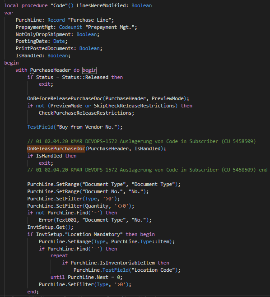Click 'PurchLine.SetRange("Document No.", "No.")' line
270x297 pixels.
coord(88,191)
